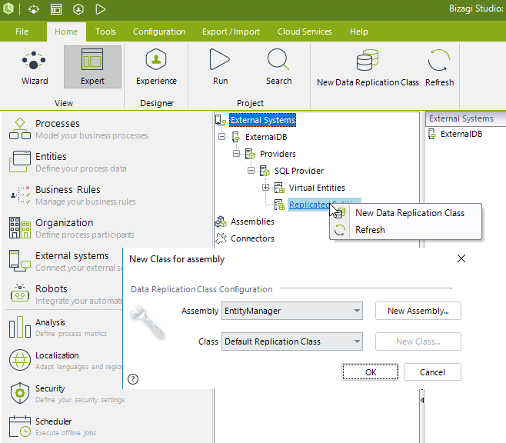Viewport: 506px width, 443px height.
Task: Switch to the Tools ribbon tab
Action: pos(105,32)
